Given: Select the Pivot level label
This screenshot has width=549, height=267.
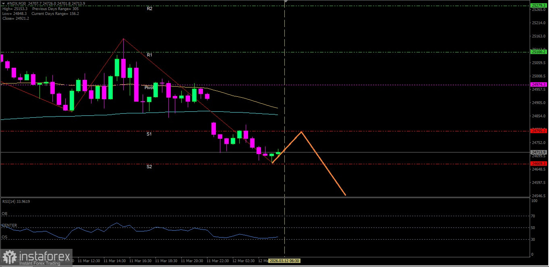Looking at the screenshot, I should point(149,88).
